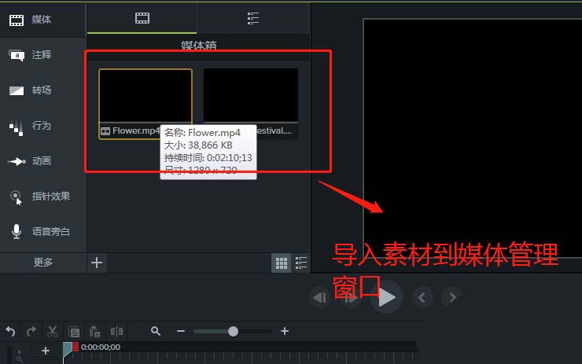Click the timeline zoom slider handle
582x364 pixels.
coord(233,331)
